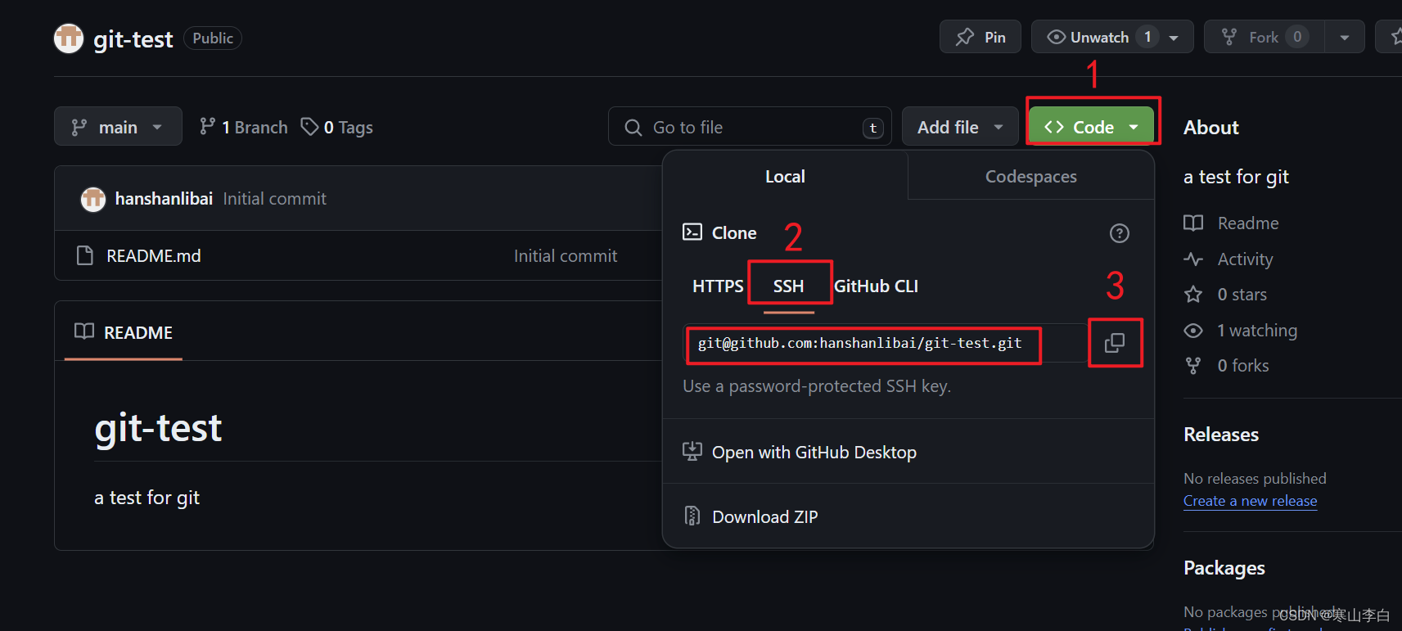Click the fork icon beside 0 forks

1193,365
